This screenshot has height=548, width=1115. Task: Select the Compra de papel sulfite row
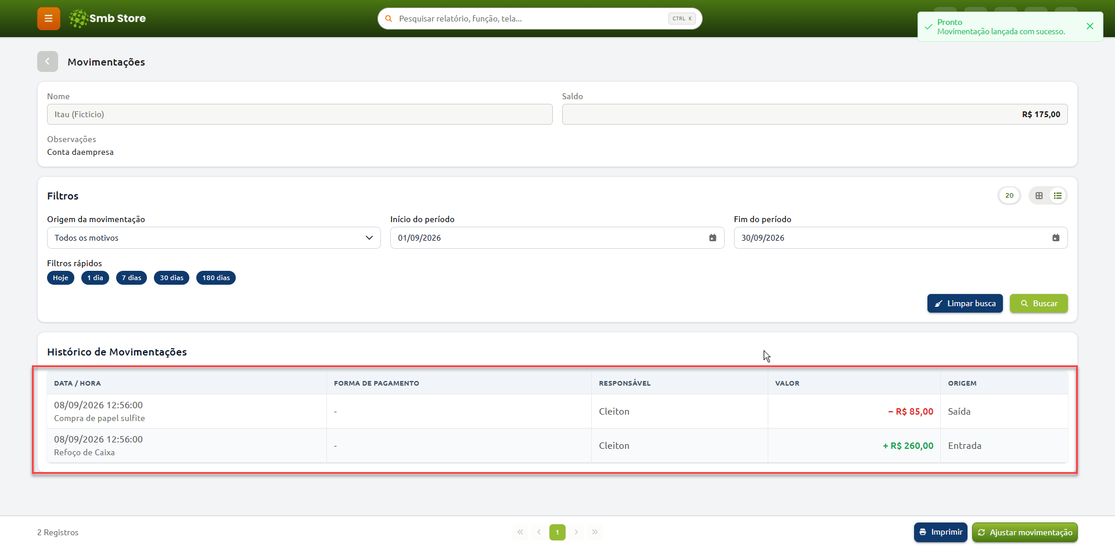click(557, 411)
